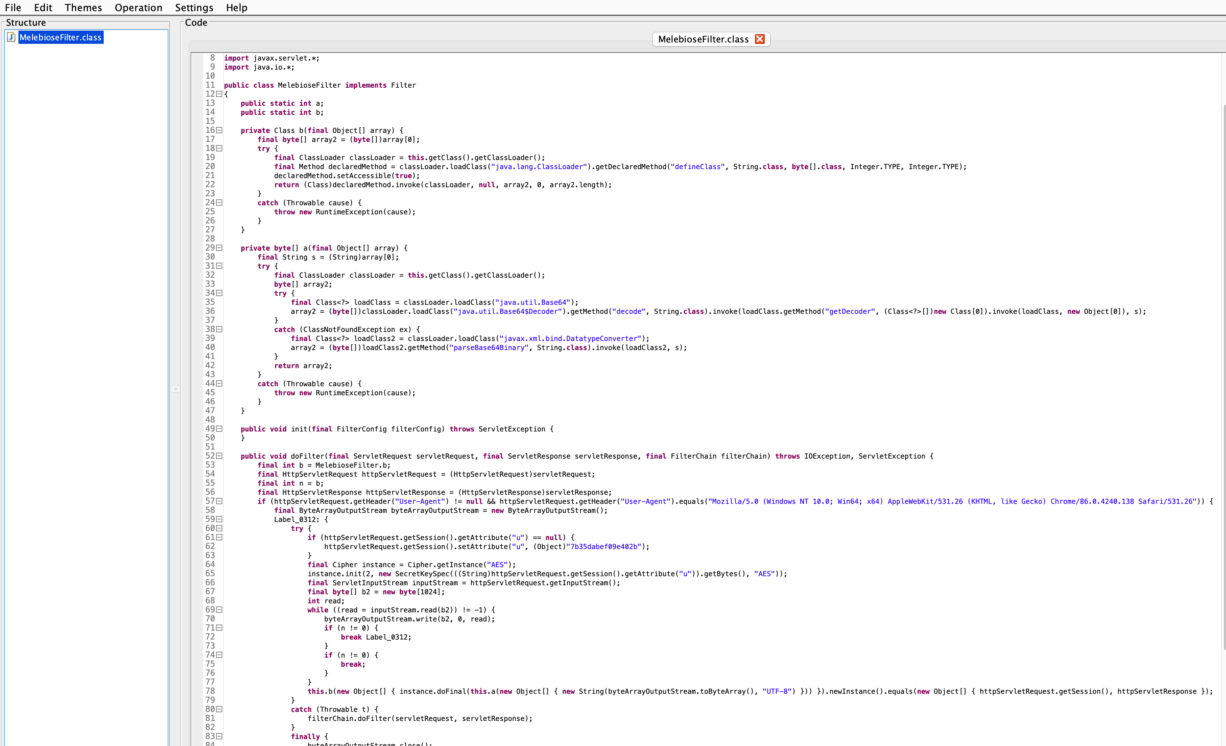Open the Help menu
Screen dimensions: 1226x746
click(x=236, y=7)
